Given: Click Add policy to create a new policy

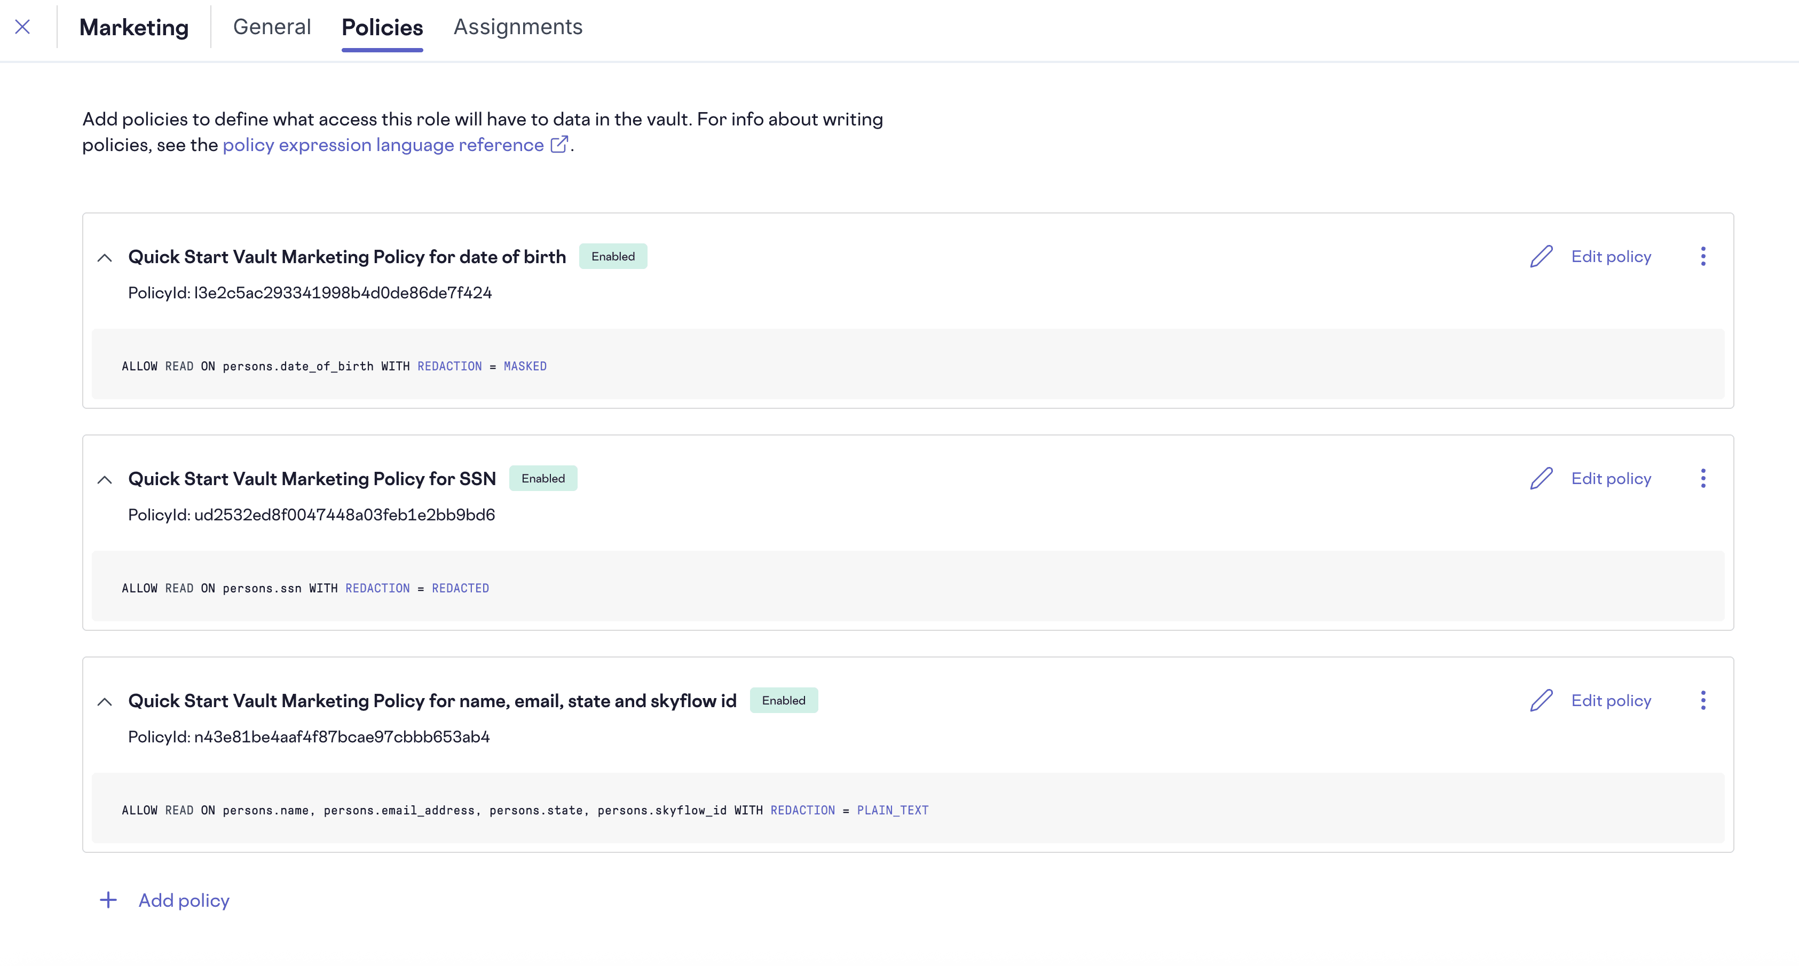Looking at the screenshot, I should point(183,900).
